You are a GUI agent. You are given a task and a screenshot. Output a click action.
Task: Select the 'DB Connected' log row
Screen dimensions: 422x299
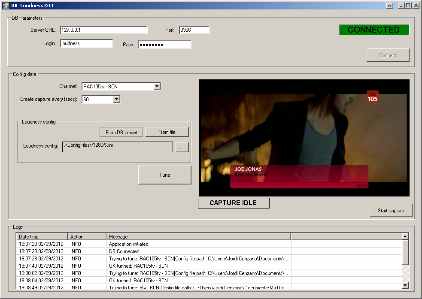point(124,251)
